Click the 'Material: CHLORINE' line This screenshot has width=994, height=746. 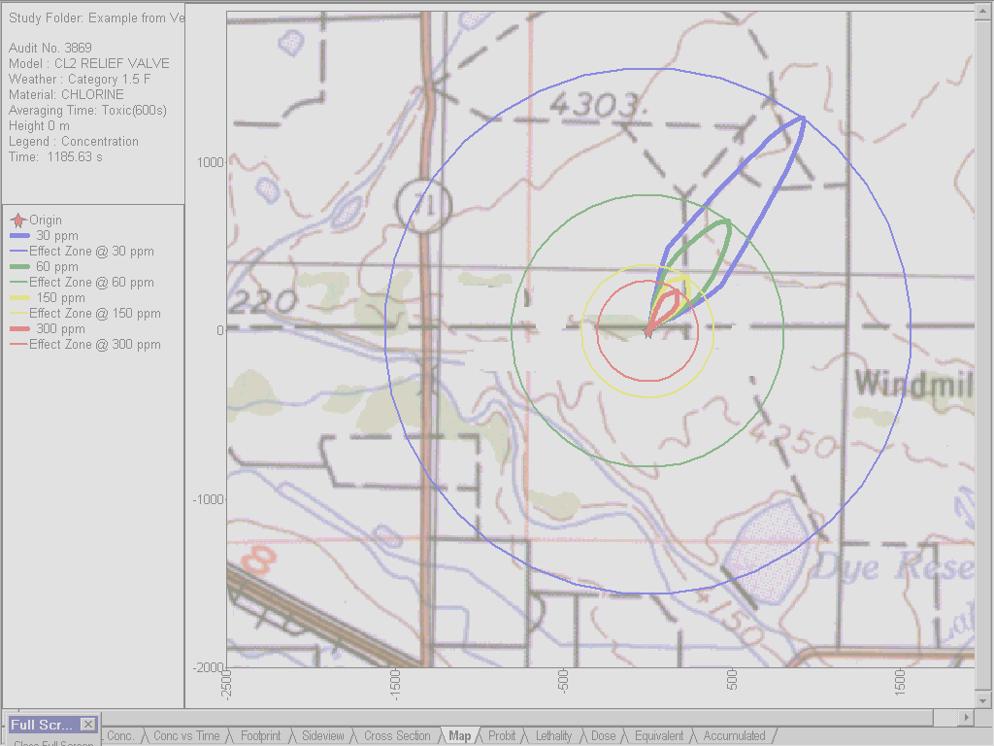67,94
